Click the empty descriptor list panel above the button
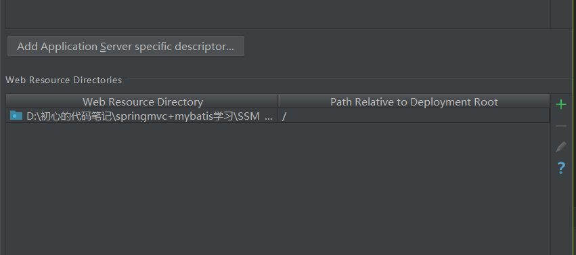The image size is (576, 255). tap(278, 14)
